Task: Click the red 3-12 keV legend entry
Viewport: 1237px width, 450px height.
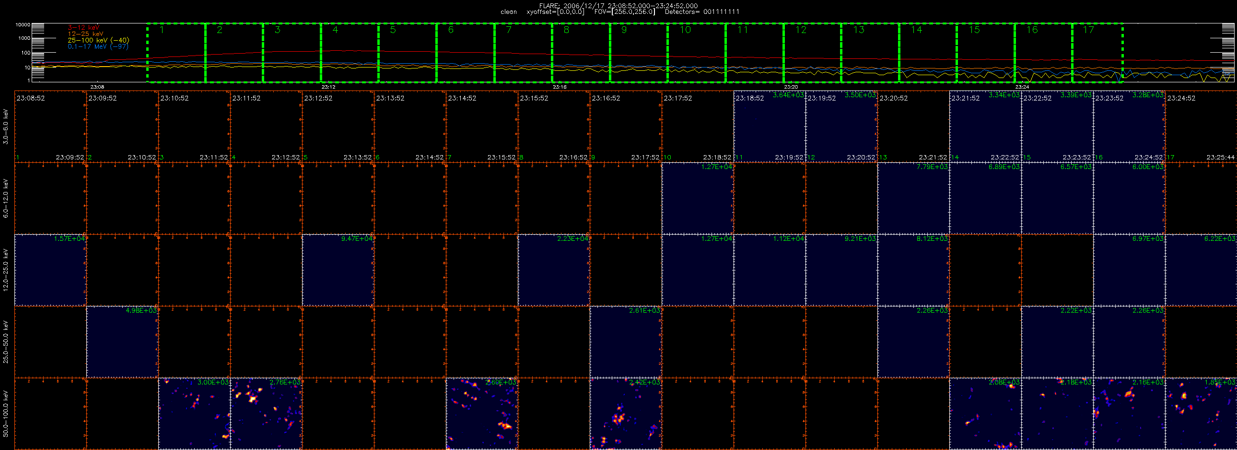Action: pos(83,28)
